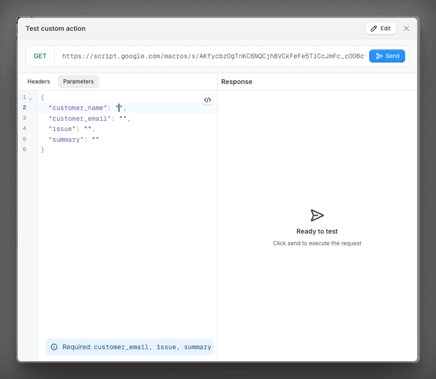Image resolution: width=436 pixels, height=379 pixels.
Task: Click the Response panel heading
Action: coord(237,82)
